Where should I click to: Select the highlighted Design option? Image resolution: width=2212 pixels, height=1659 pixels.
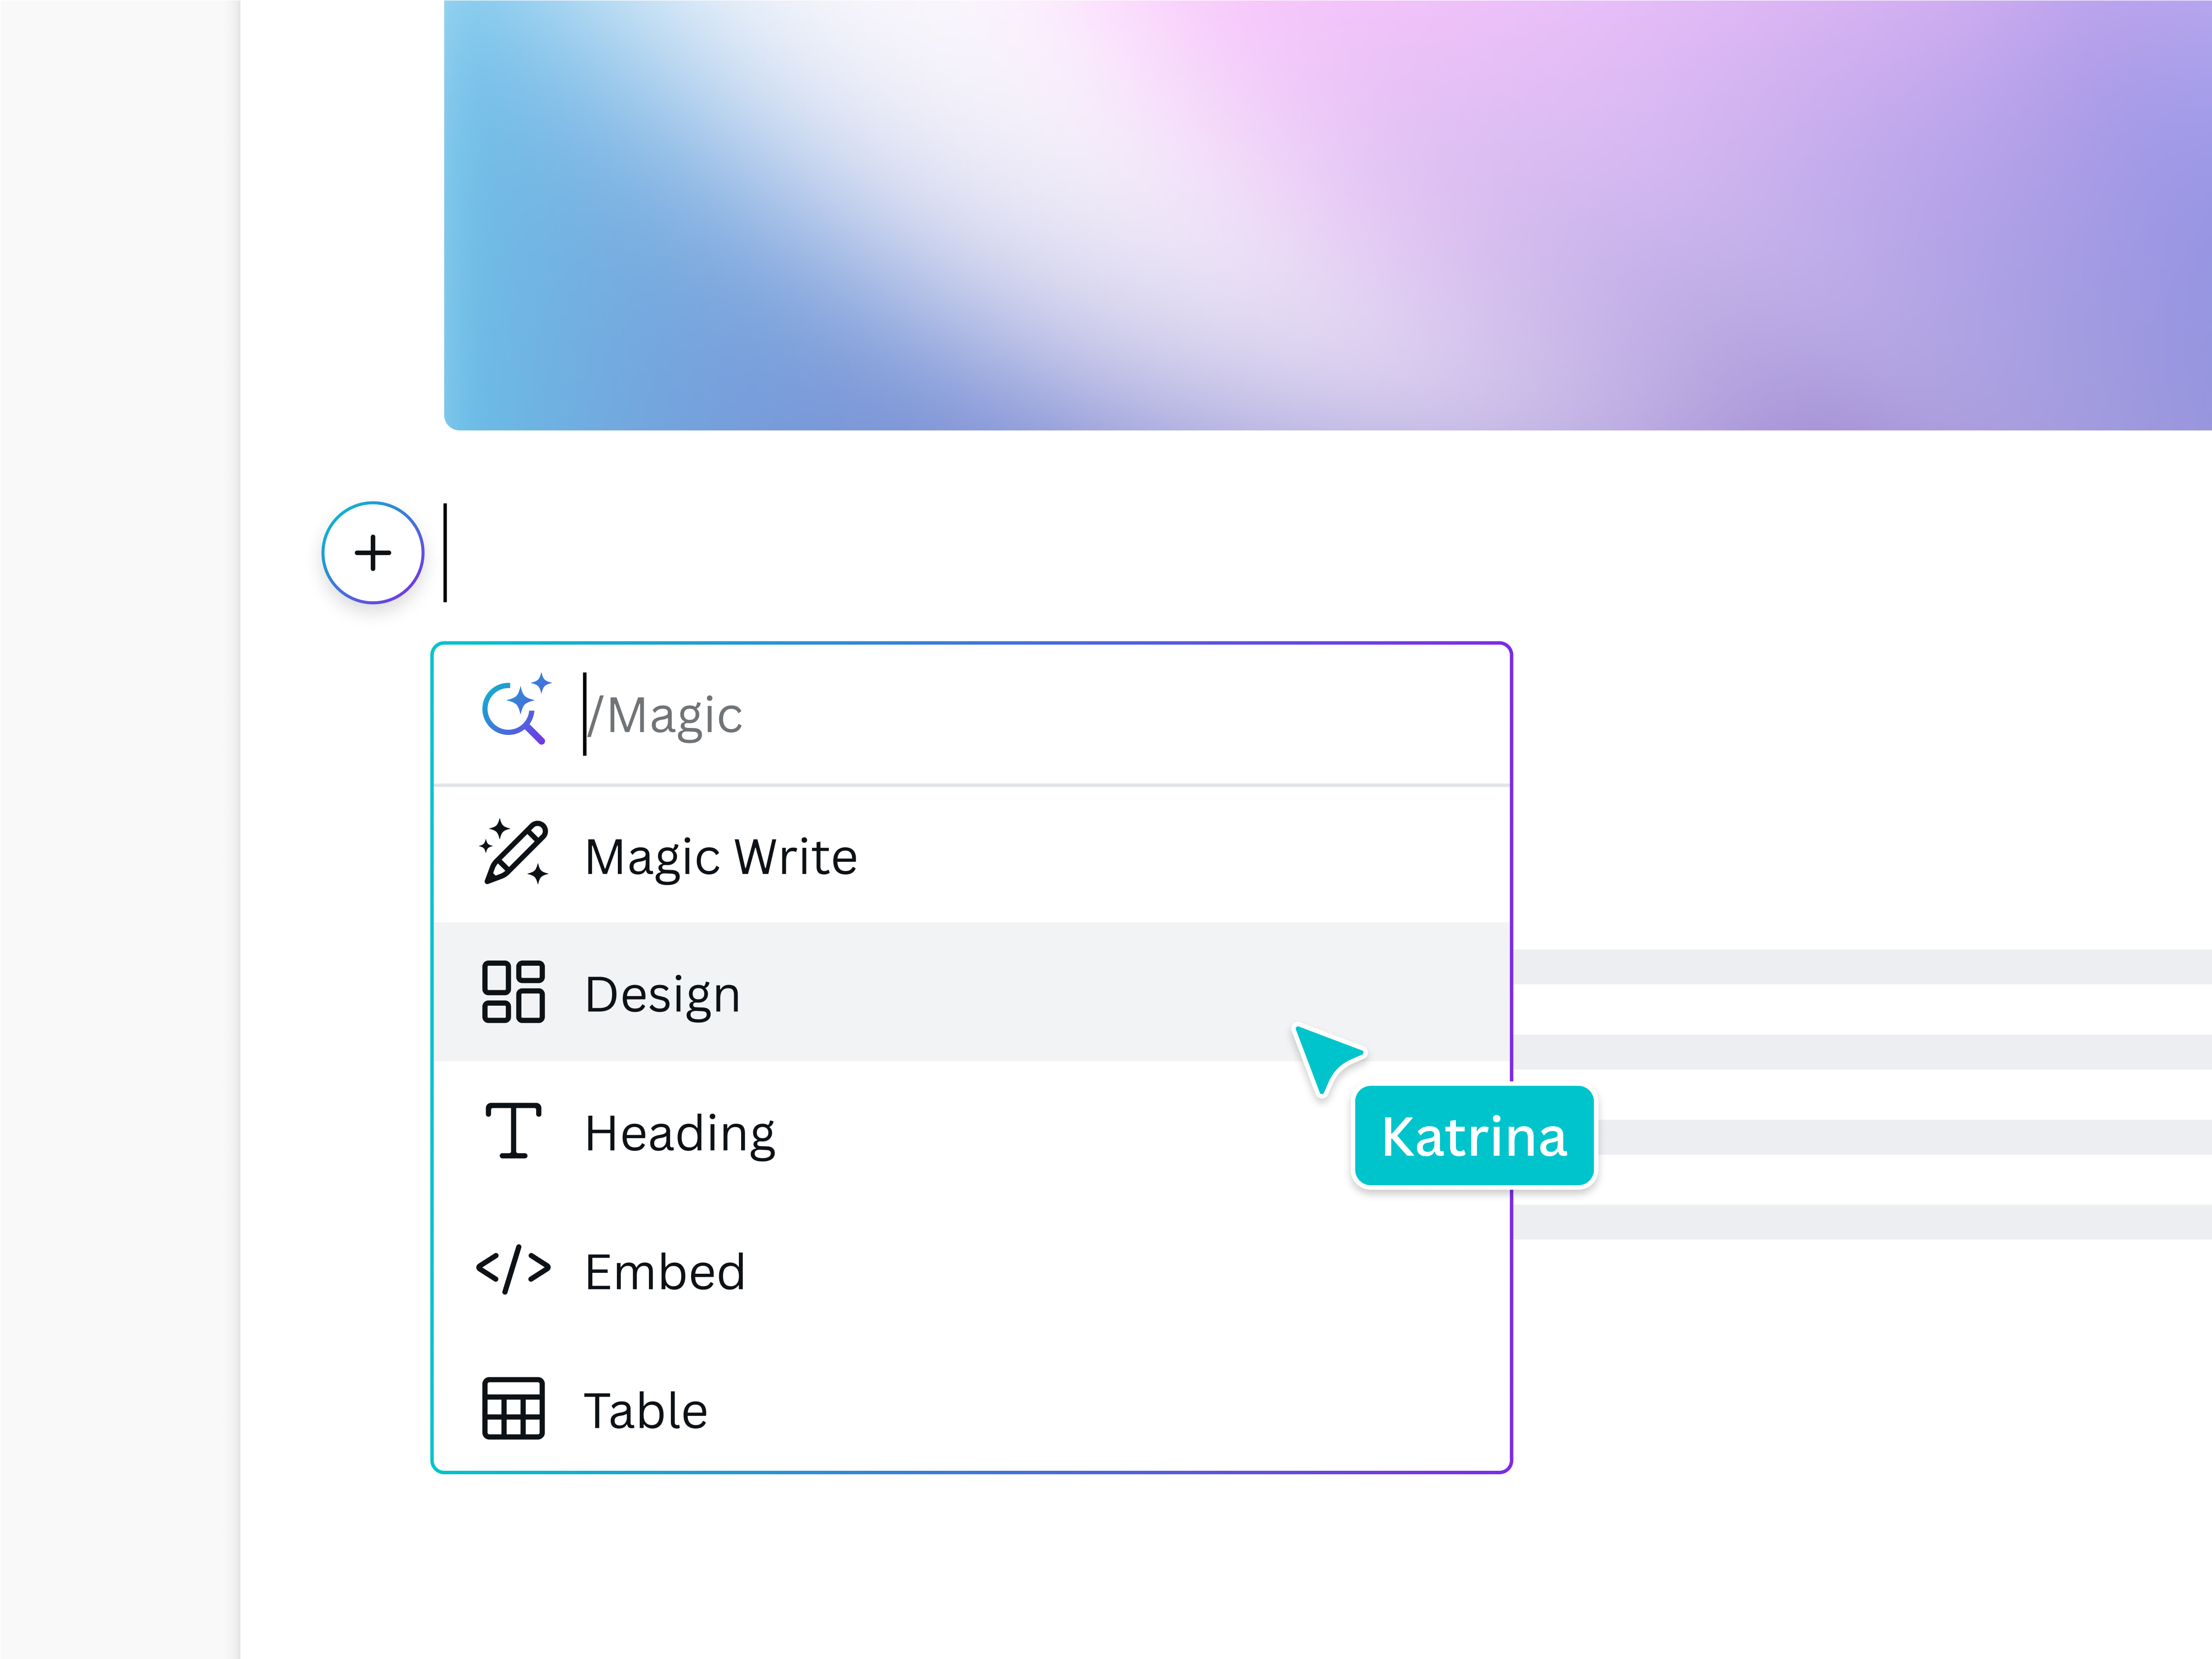(663, 993)
